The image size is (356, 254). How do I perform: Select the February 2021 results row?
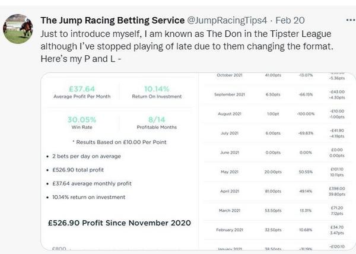278,230
